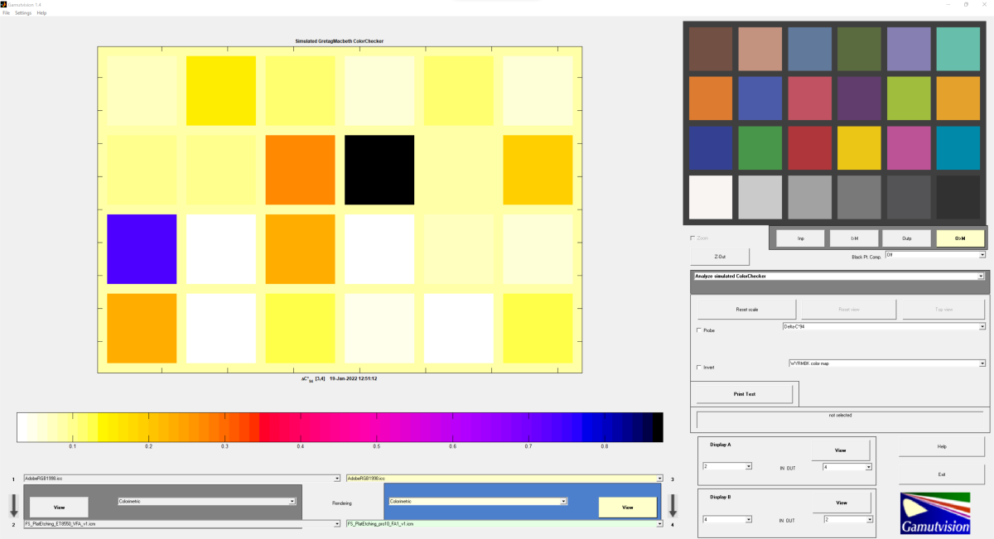Click the Gamutvision app icon in title bar

point(3,4)
